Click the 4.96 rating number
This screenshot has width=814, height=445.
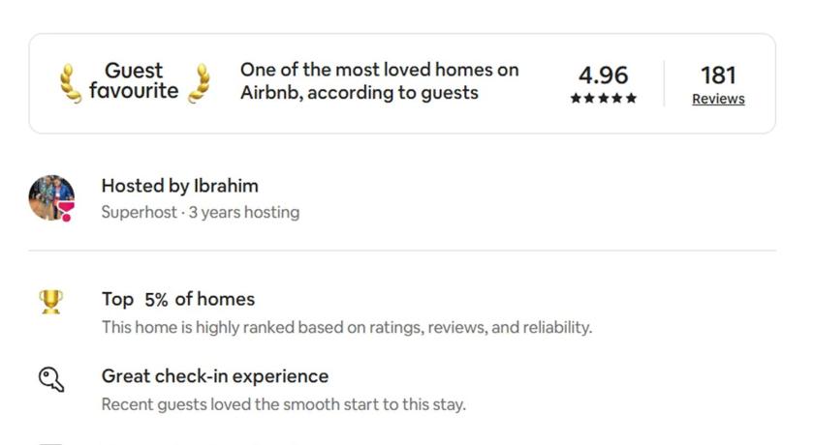pos(603,74)
